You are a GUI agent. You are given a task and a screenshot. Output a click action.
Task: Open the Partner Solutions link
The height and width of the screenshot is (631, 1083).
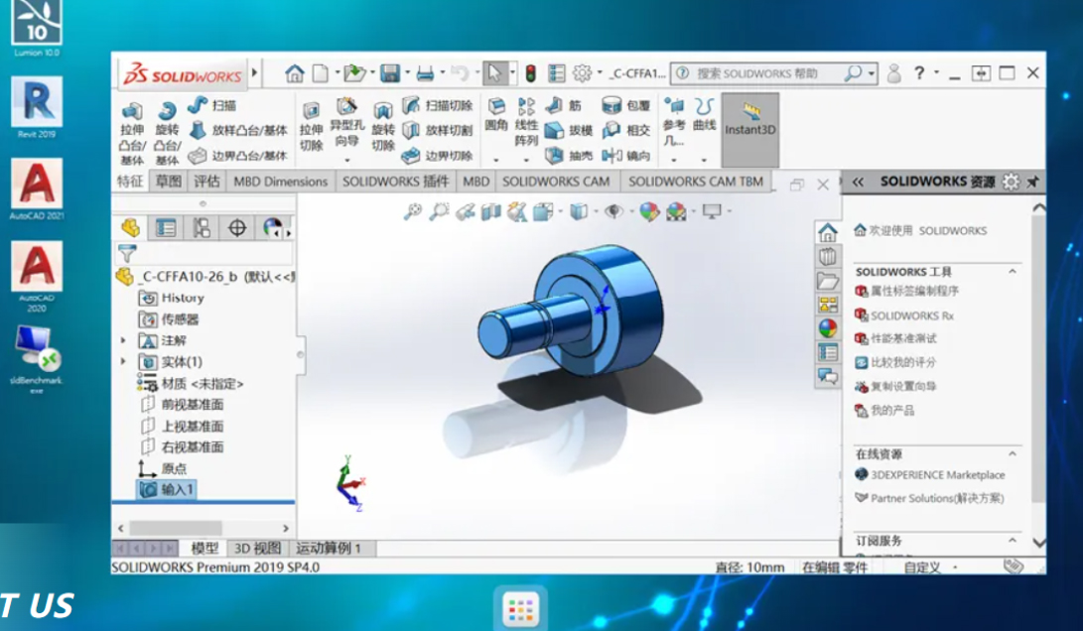click(930, 498)
